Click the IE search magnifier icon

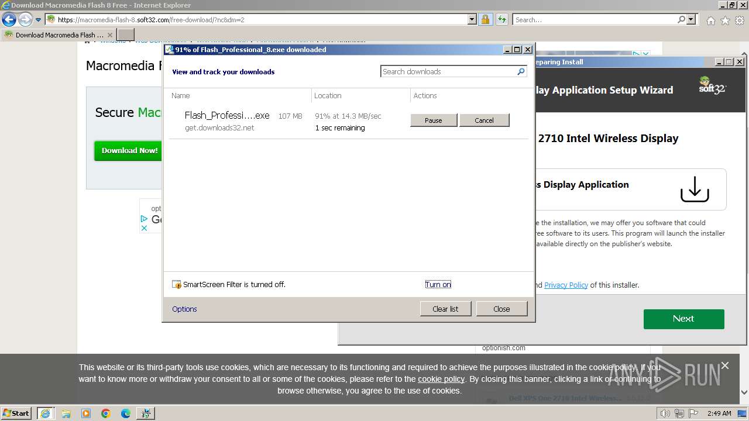681,19
